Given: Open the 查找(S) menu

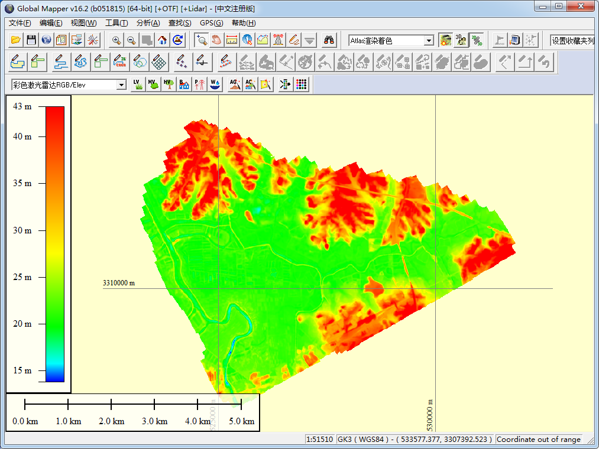Looking at the screenshot, I should click(x=180, y=23).
